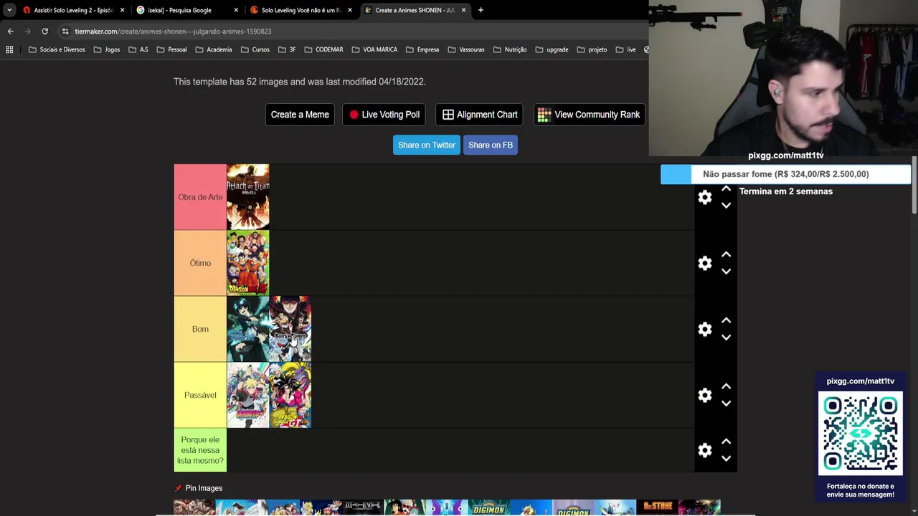Open Jogos bookmark folder
Viewport: 918px width, 516px height.
[106, 49]
